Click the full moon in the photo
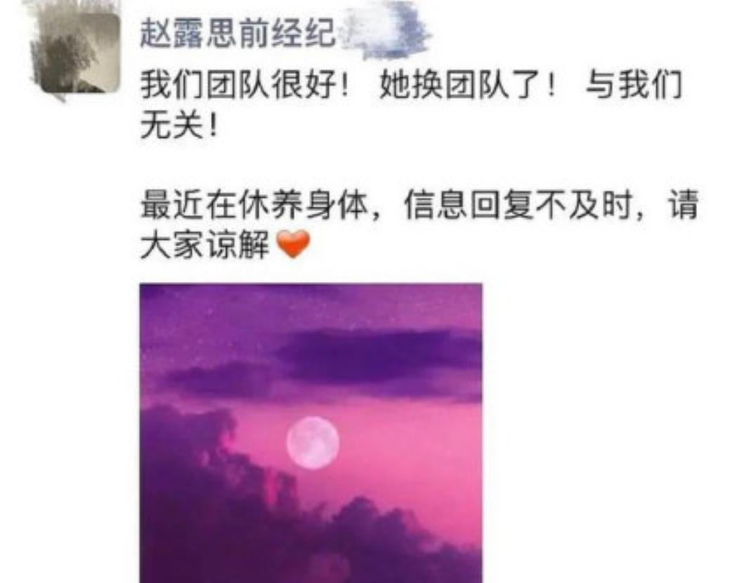This screenshot has height=583, width=747. 313,442
